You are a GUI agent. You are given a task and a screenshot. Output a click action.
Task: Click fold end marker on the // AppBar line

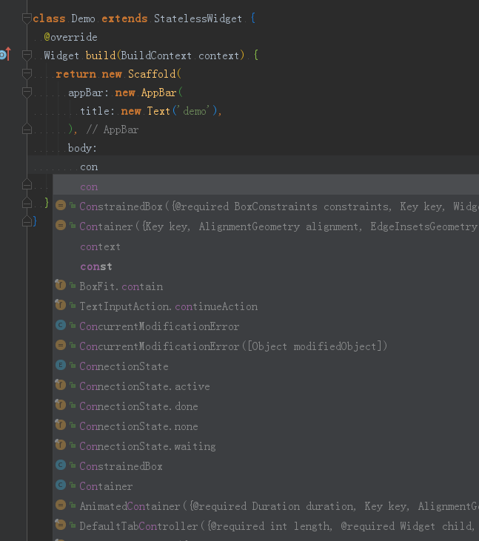pyautogui.click(x=27, y=129)
